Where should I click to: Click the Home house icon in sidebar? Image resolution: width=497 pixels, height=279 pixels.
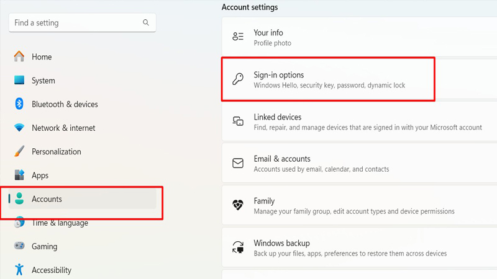tap(19, 56)
